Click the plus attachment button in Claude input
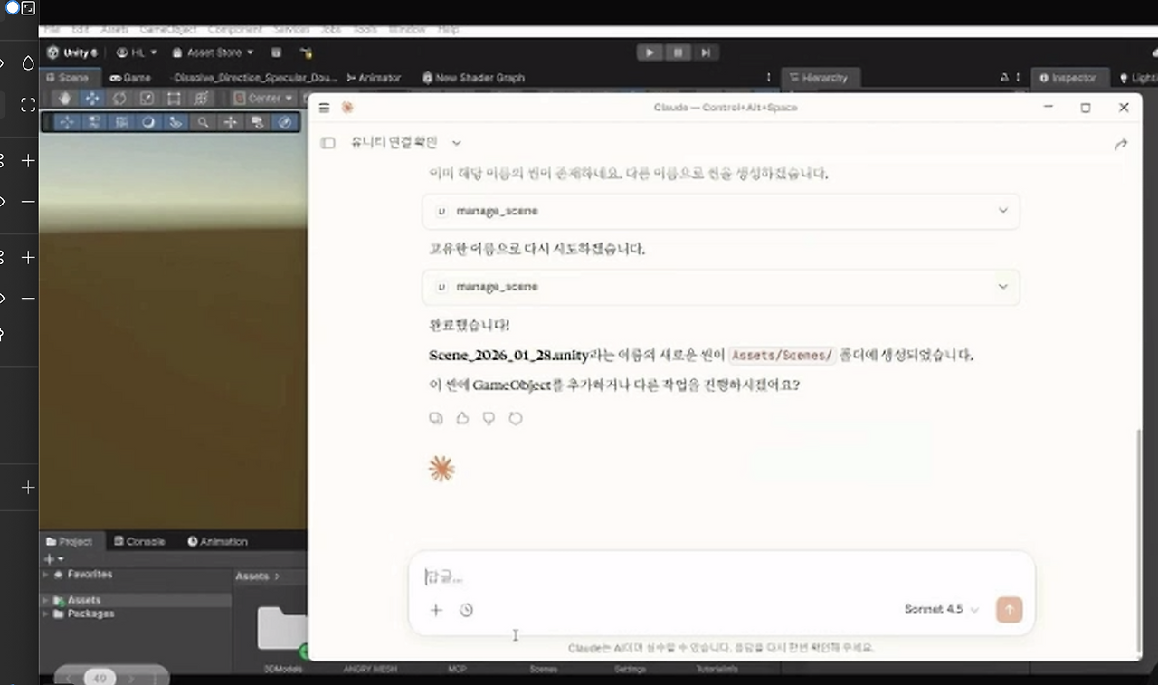 click(x=436, y=610)
